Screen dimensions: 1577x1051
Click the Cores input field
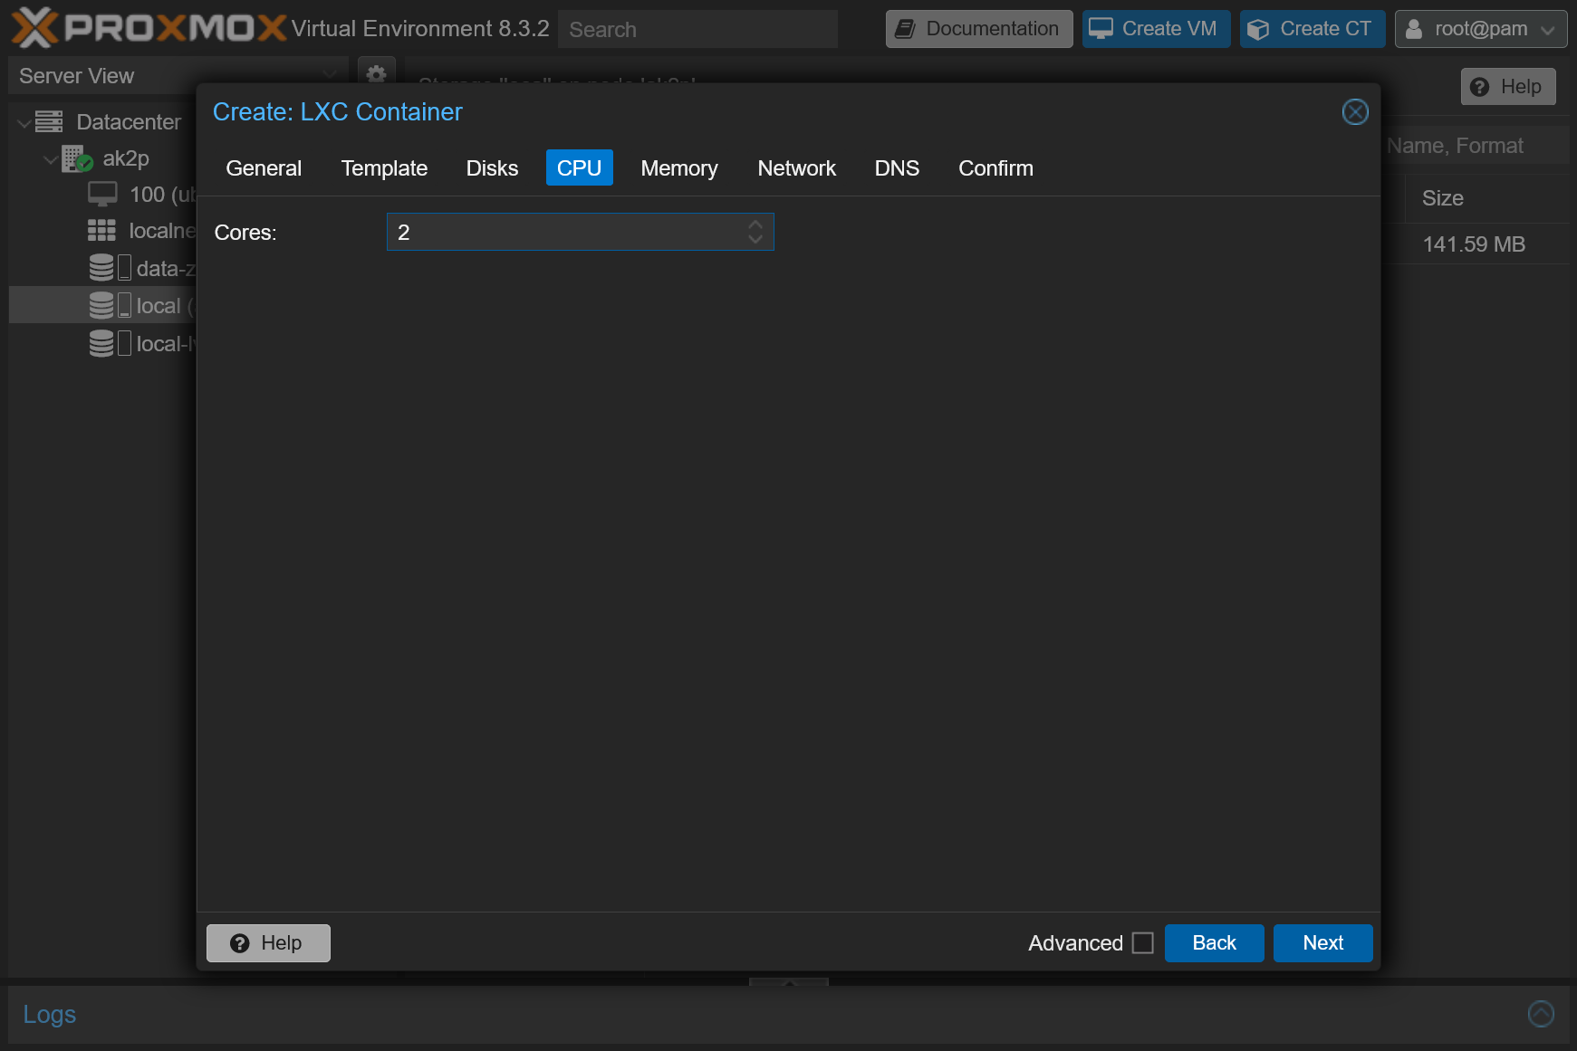tap(580, 232)
